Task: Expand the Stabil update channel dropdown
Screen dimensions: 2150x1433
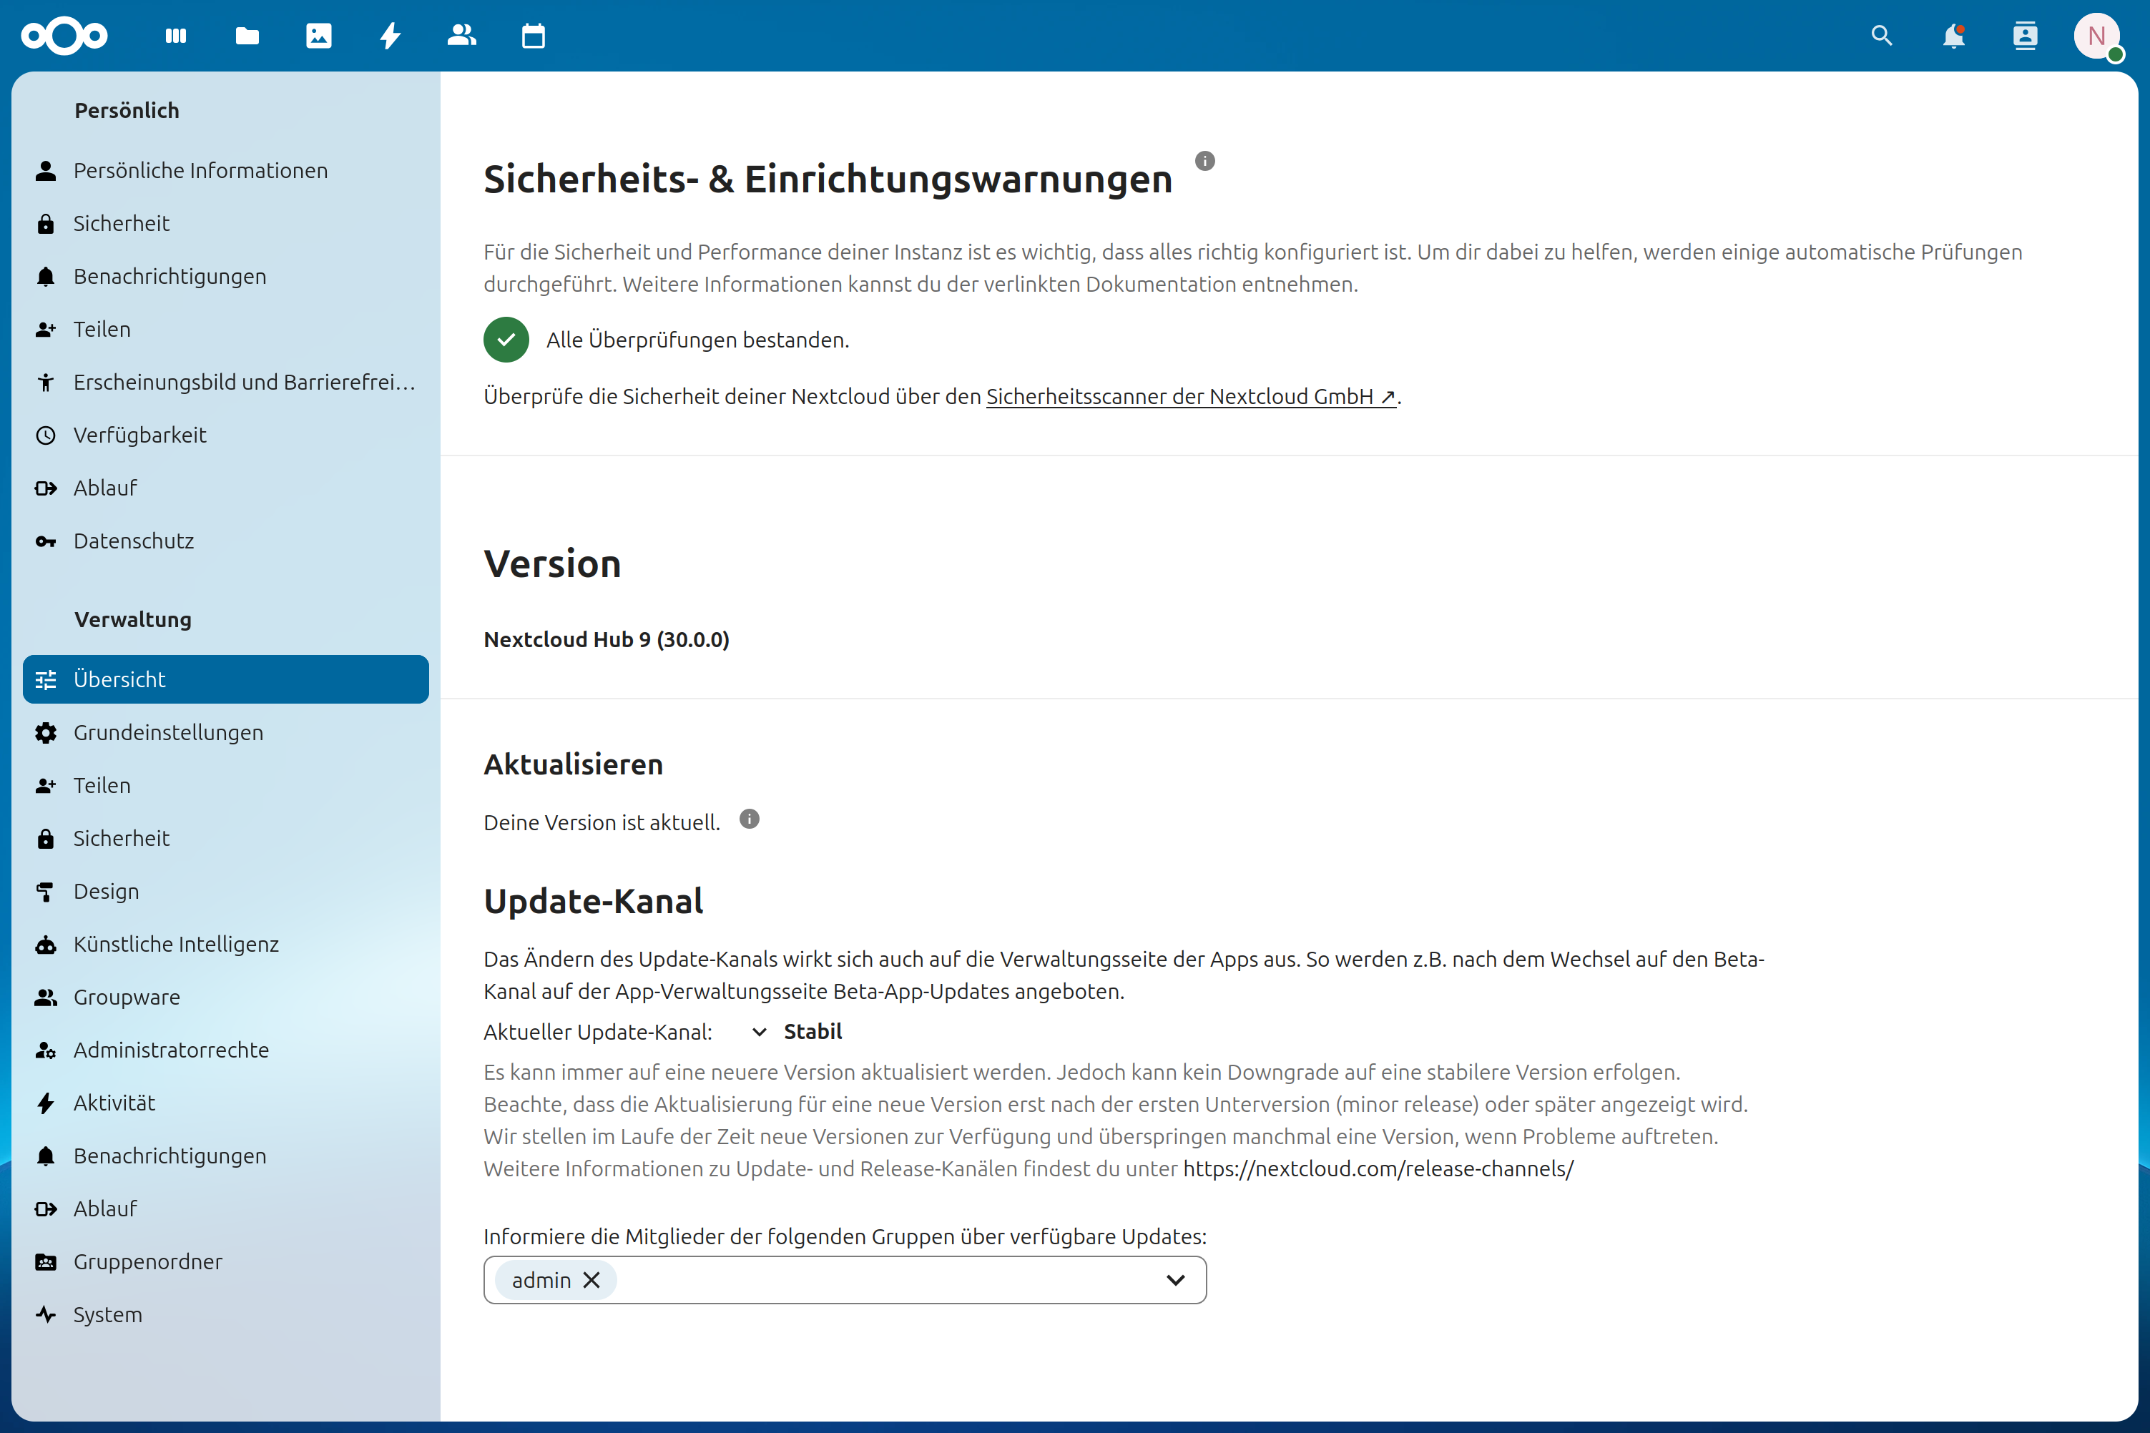Action: pyautogui.click(x=796, y=1032)
